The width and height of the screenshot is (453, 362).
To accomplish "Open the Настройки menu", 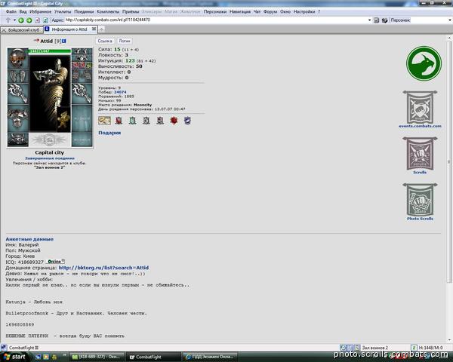I will pyautogui.click(x=304, y=12).
